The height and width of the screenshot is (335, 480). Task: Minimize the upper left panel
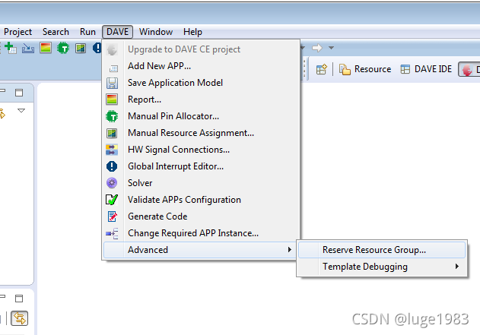pos(2,90)
